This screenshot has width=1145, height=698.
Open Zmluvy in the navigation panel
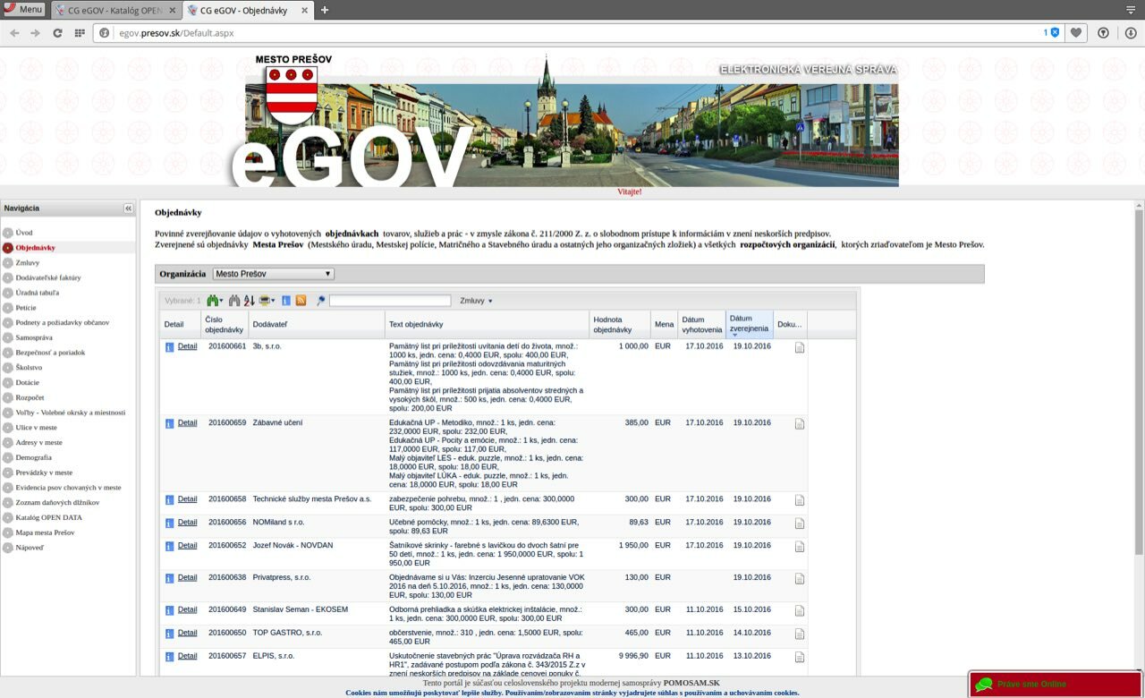click(x=27, y=262)
